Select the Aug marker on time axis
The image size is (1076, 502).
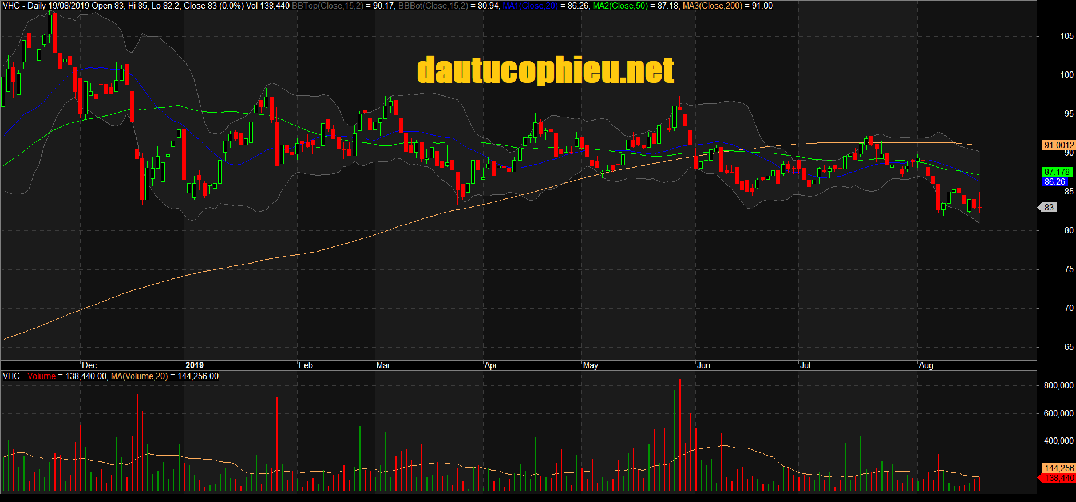(925, 365)
